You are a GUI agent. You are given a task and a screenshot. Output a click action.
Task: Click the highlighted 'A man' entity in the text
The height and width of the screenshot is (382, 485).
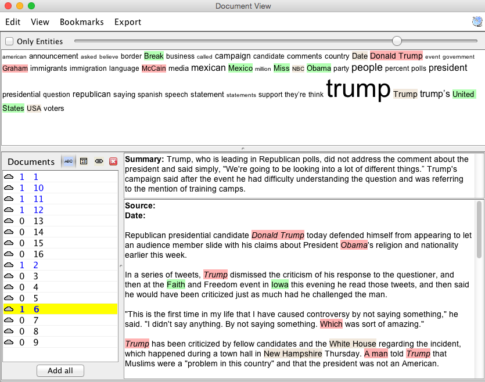(376, 354)
